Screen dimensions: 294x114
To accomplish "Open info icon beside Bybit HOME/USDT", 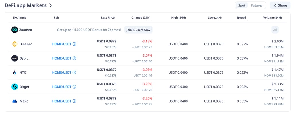I will coord(74,58).
